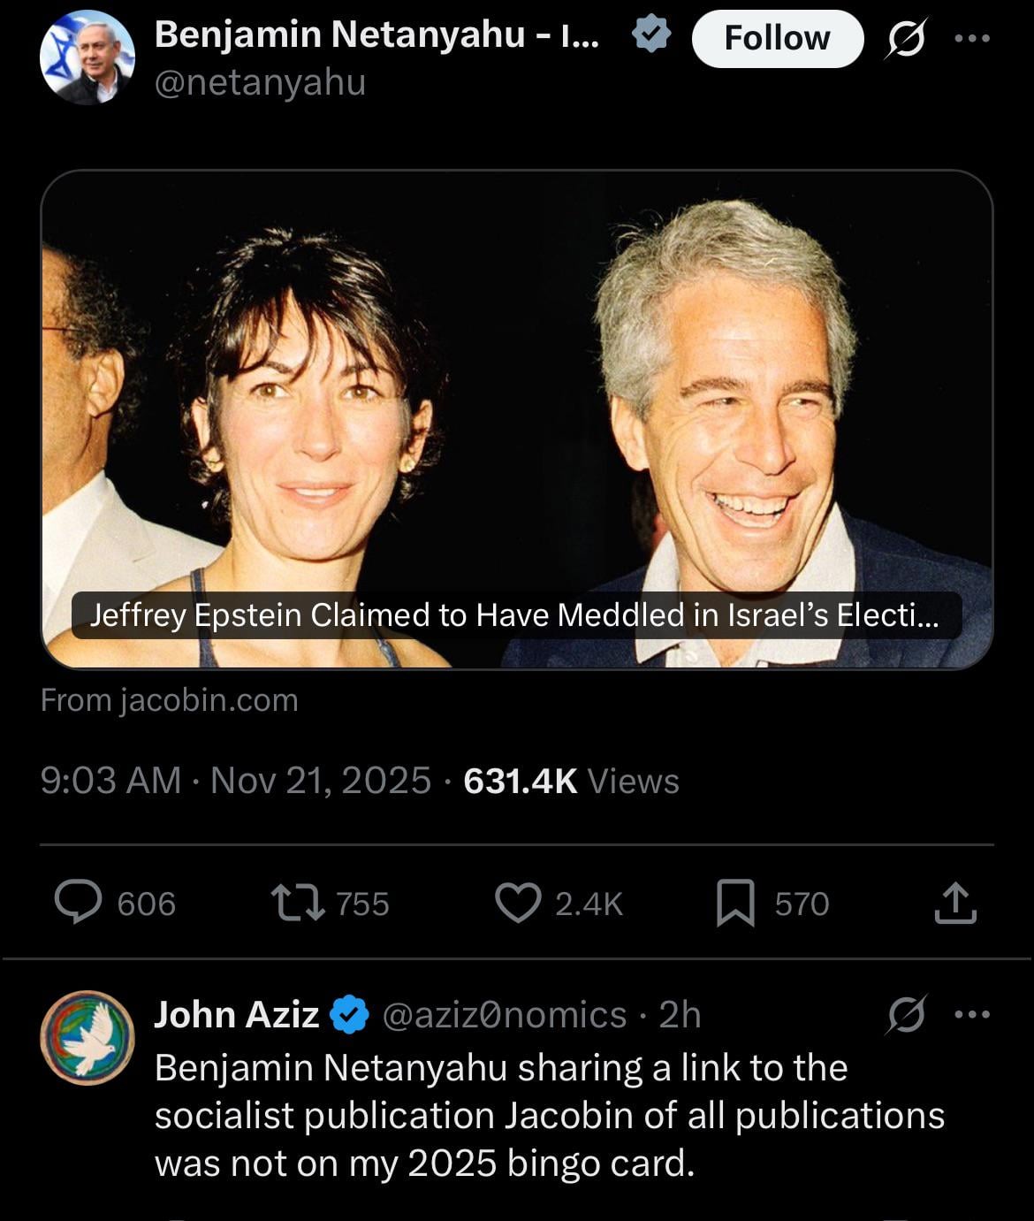The width and height of the screenshot is (1034, 1221).
Task: View John Aziz's dove avatar
Action: click(x=87, y=1037)
